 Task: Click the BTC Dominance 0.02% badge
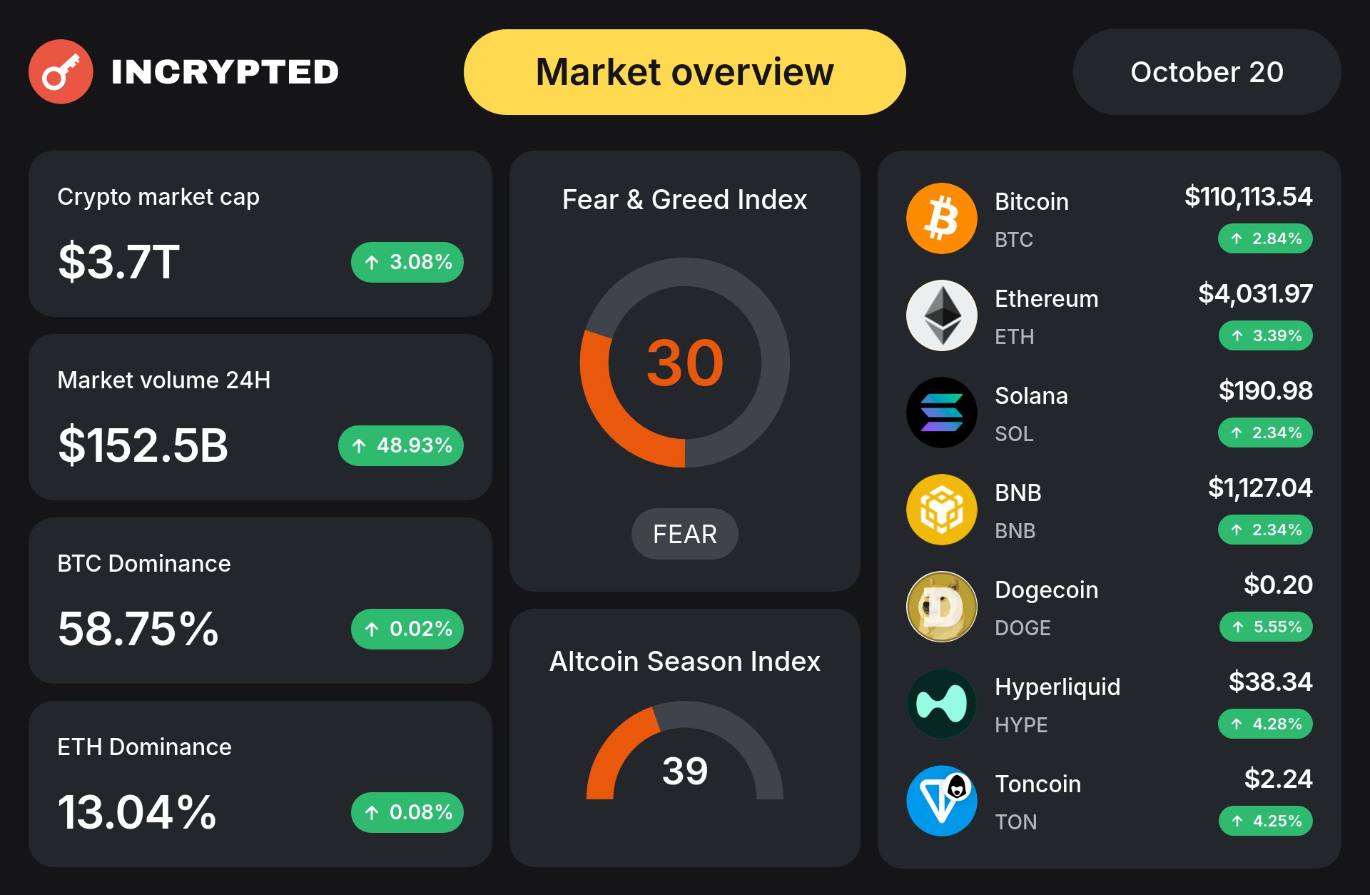point(407,629)
